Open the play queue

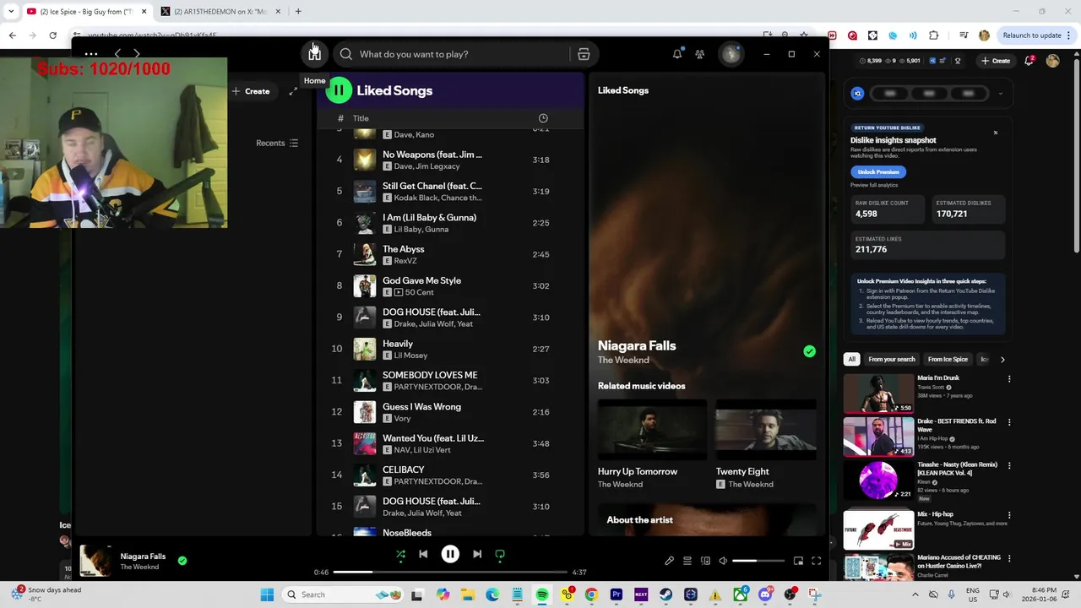pos(687,561)
